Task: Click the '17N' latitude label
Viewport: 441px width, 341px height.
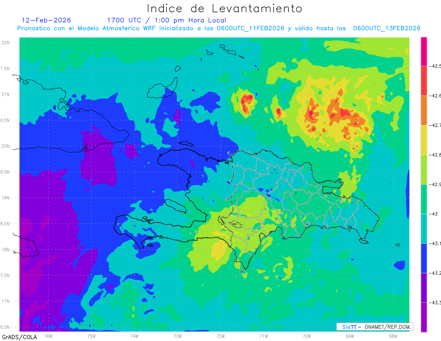Action: 6,302
